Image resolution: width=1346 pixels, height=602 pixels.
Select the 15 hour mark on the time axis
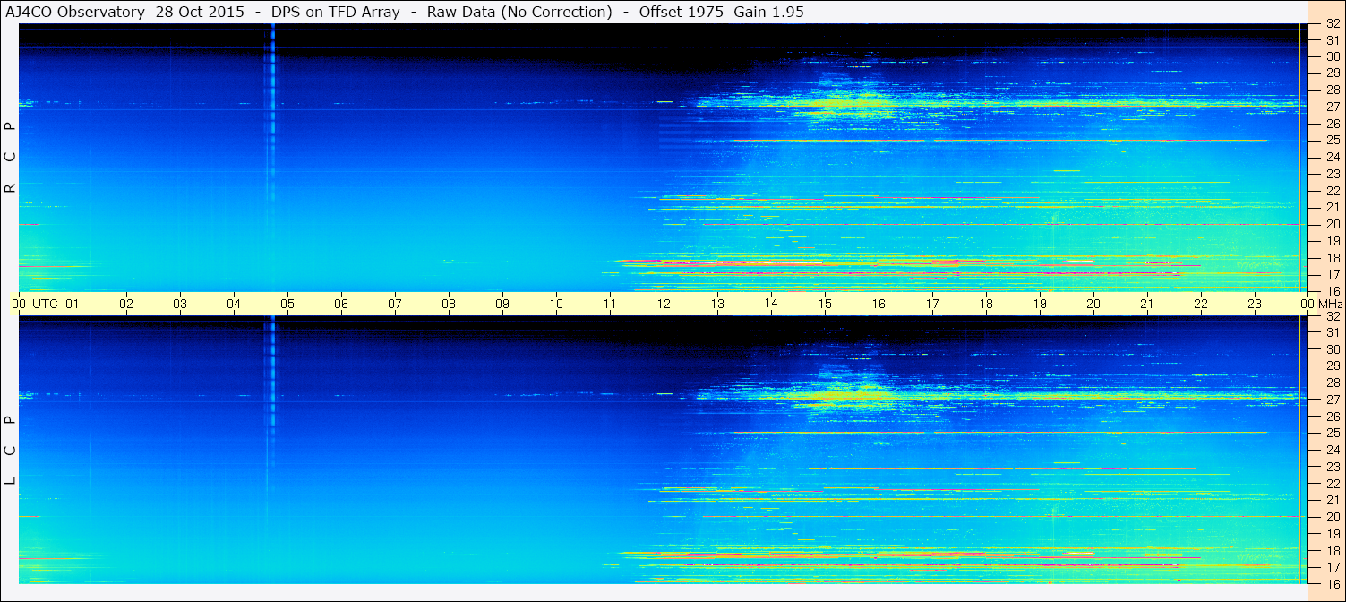pyautogui.click(x=825, y=305)
